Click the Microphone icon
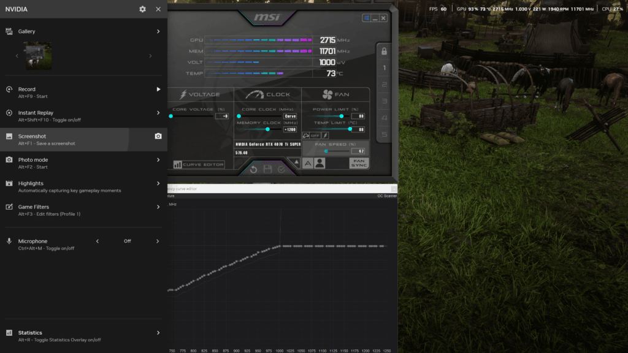The width and height of the screenshot is (628, 353). click(9, 241)
